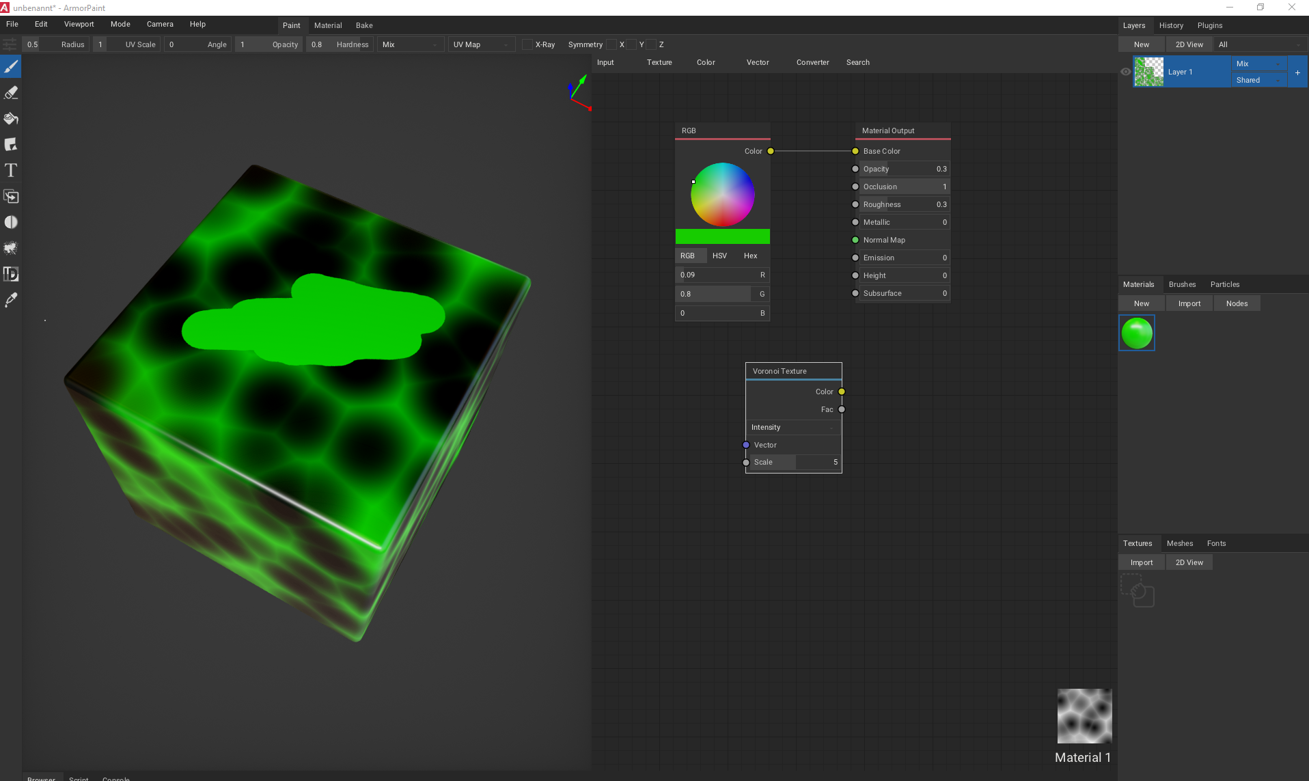Select the ColorID tool
Viewport: 1309px width, 781px height.
click(x=11, y=274)
